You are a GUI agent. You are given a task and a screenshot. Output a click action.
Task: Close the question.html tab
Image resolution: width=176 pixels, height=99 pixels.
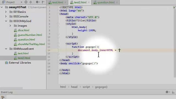[117, 2]
